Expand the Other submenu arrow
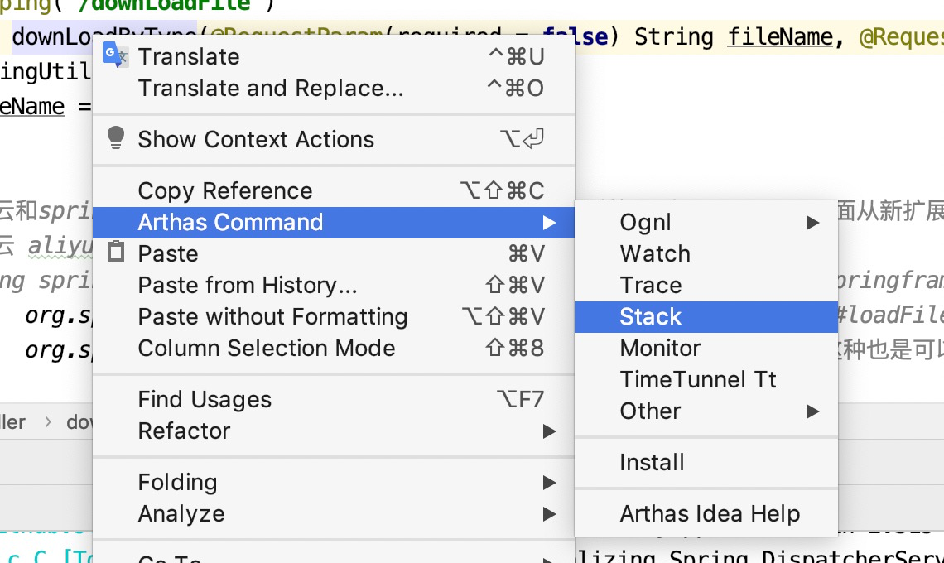The image size is (944, 563). [x=812, y=411]
